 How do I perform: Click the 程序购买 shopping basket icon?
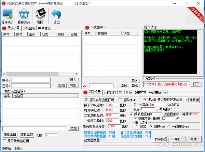tap(24, 16)
